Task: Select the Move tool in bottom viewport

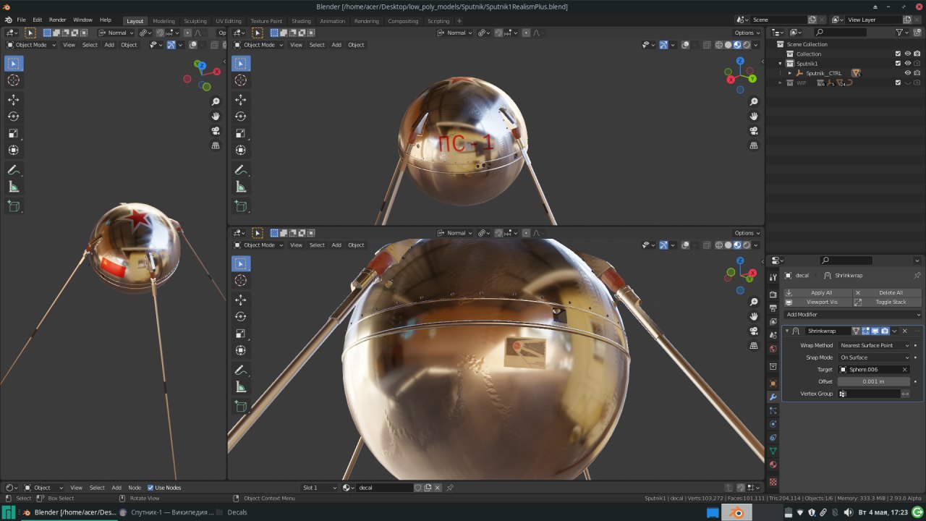Action: [241, 300]
